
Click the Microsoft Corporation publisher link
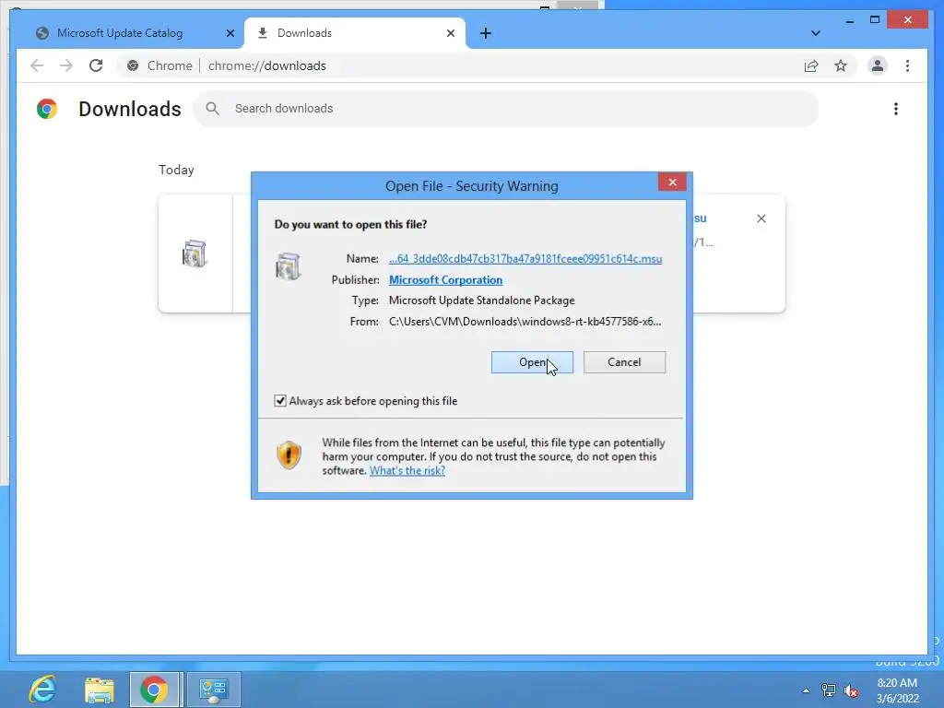tap(445, 280)
